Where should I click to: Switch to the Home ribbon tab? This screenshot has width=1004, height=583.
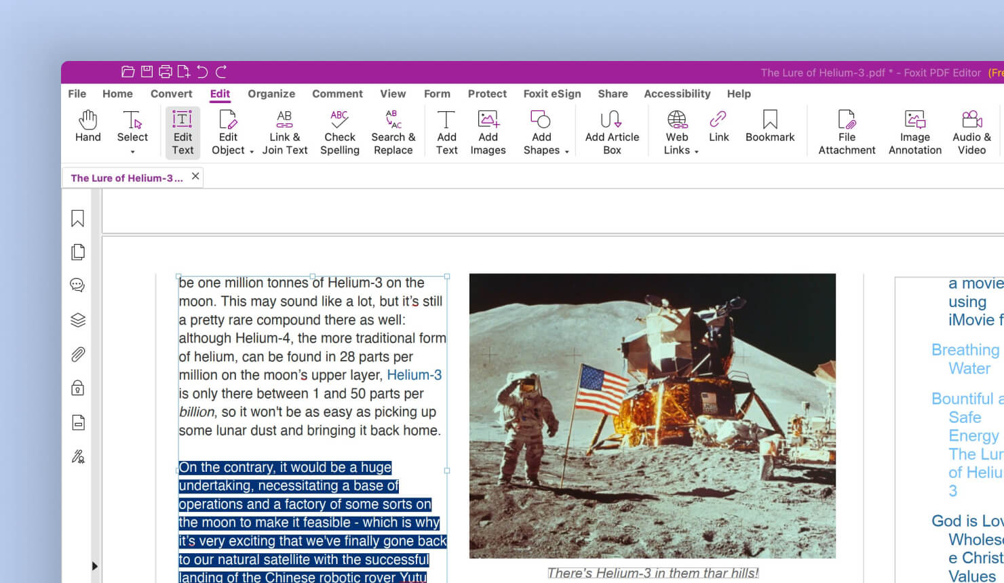(x=117, y=94)
